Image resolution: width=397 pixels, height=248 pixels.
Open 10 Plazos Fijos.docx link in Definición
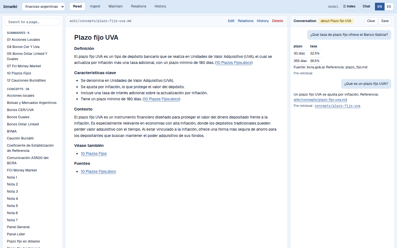point(234,63)
